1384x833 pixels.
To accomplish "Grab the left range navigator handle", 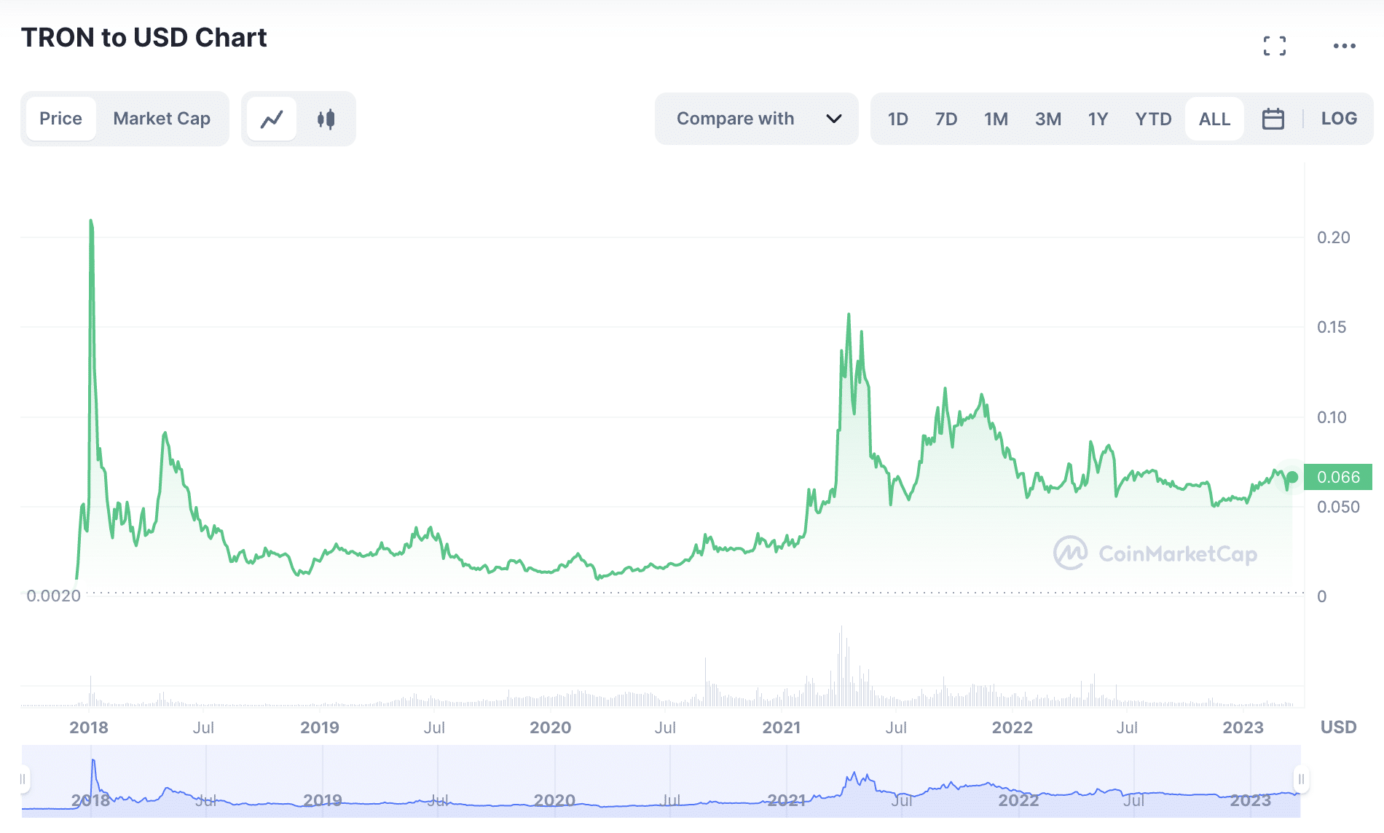I will click(x=23, y=780).
